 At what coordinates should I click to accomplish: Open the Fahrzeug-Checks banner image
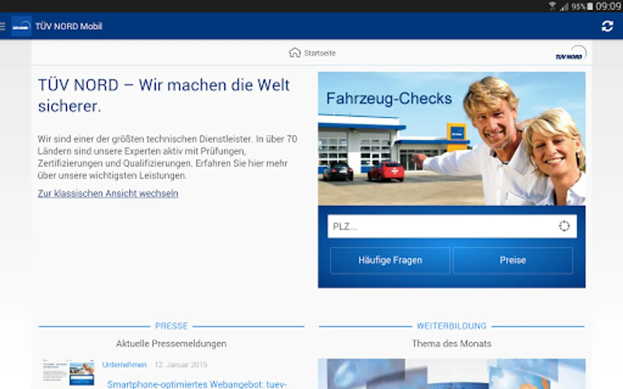452,139
